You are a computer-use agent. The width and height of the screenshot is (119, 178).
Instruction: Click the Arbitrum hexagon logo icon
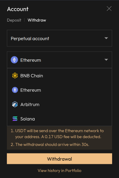[x=15, y=104]
